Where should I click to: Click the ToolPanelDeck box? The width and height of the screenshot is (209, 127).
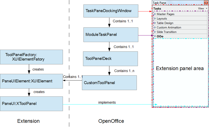tap(111, 59)
